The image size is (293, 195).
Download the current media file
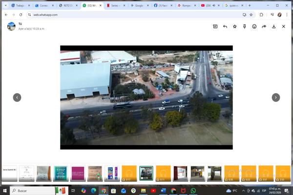[x=274, y=26]
